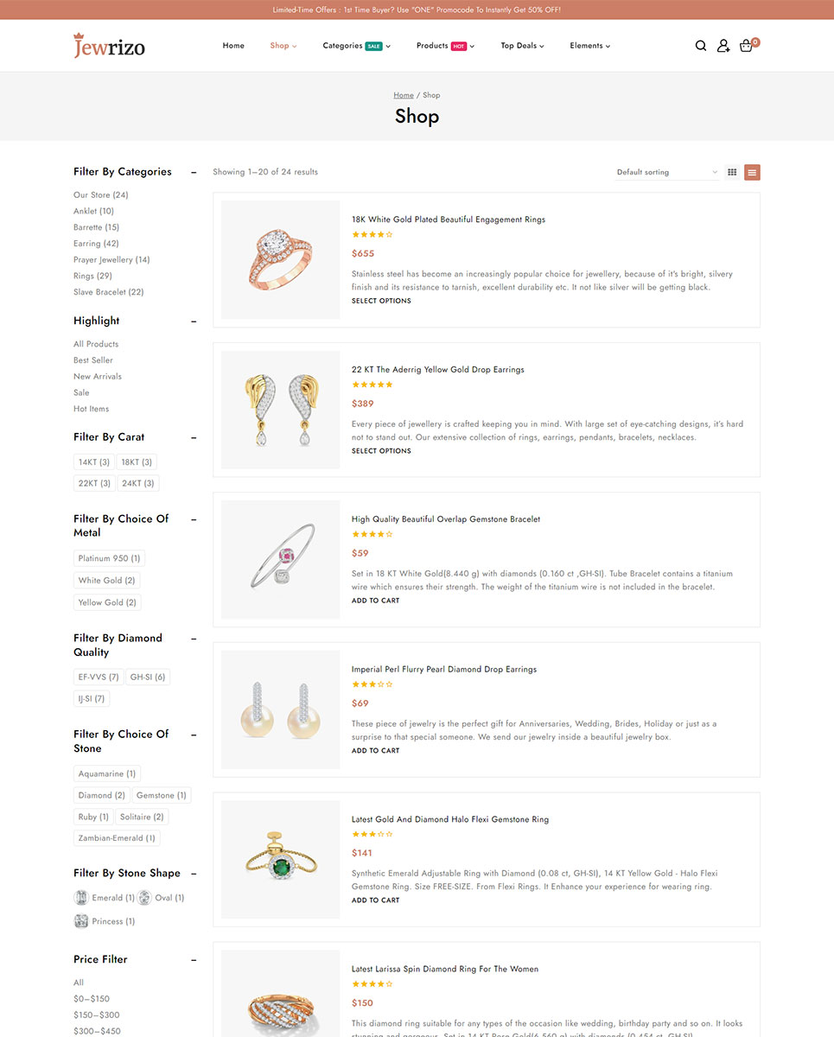Select the Emerald stone shape icon

(81, 898)
